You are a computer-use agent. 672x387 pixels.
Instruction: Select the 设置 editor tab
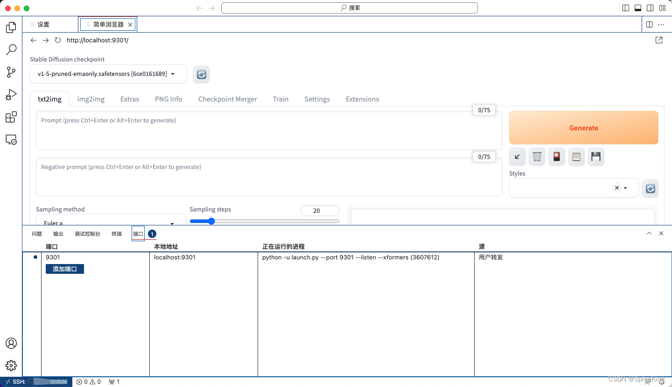tap(50, 25)
